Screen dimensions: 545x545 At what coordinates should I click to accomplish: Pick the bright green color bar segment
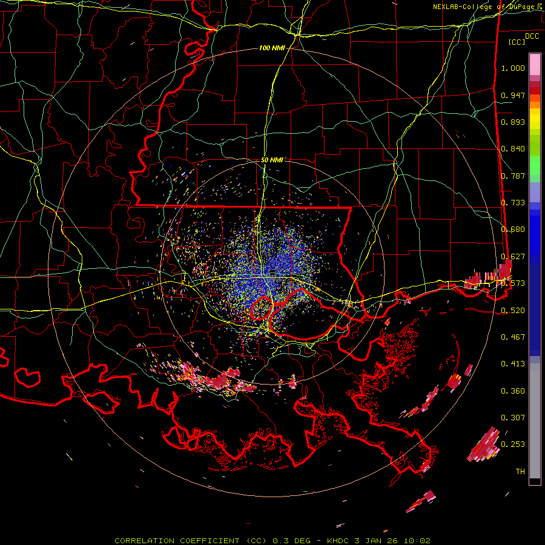click(535, 165)
